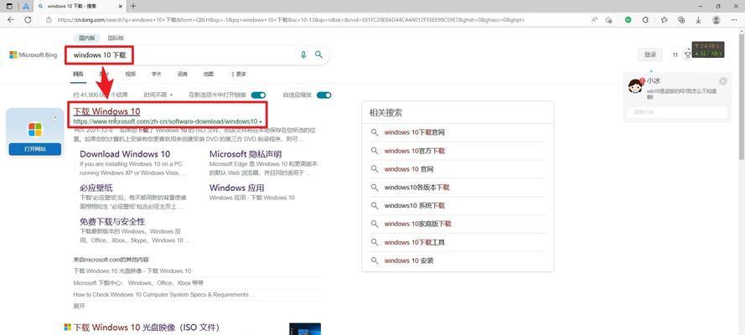Expand the '时间不限' time filter dropdown
This screenshot has height=335, width=745.
pos(158,95)
